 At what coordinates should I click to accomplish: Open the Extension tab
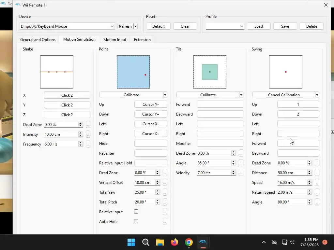tap(142, 39)
